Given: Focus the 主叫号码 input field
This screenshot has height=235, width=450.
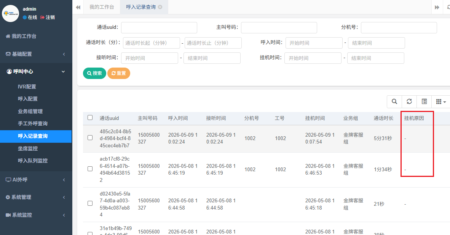Looking at the screenshot, I should [279, 28].
